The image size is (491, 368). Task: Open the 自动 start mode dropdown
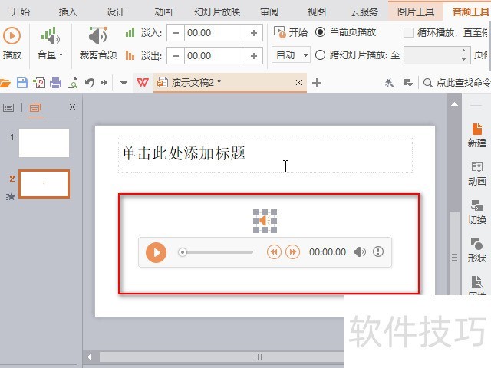coord(291,55)
